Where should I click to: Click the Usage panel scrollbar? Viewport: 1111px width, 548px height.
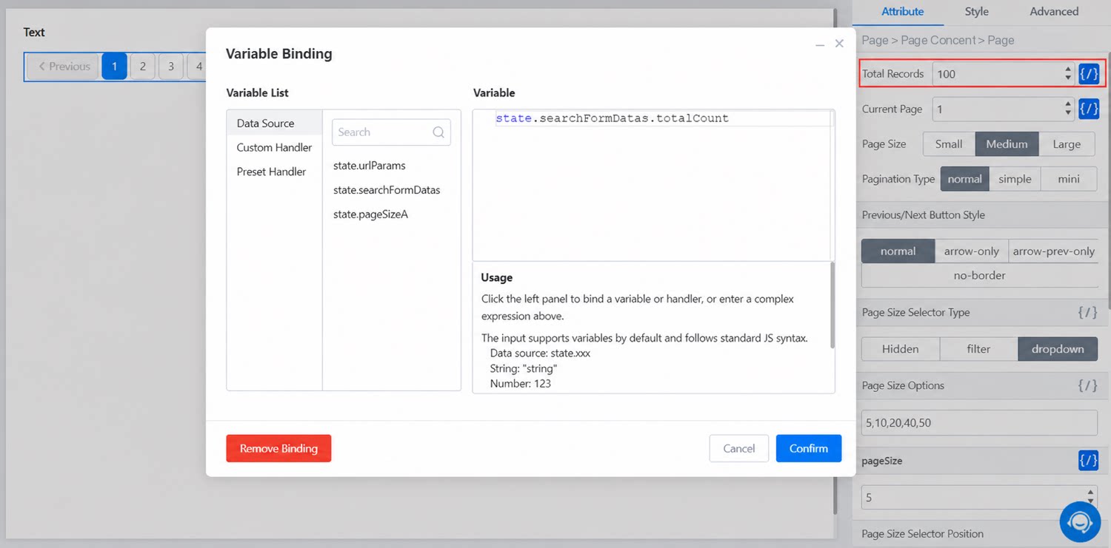[x=833, y=305]
